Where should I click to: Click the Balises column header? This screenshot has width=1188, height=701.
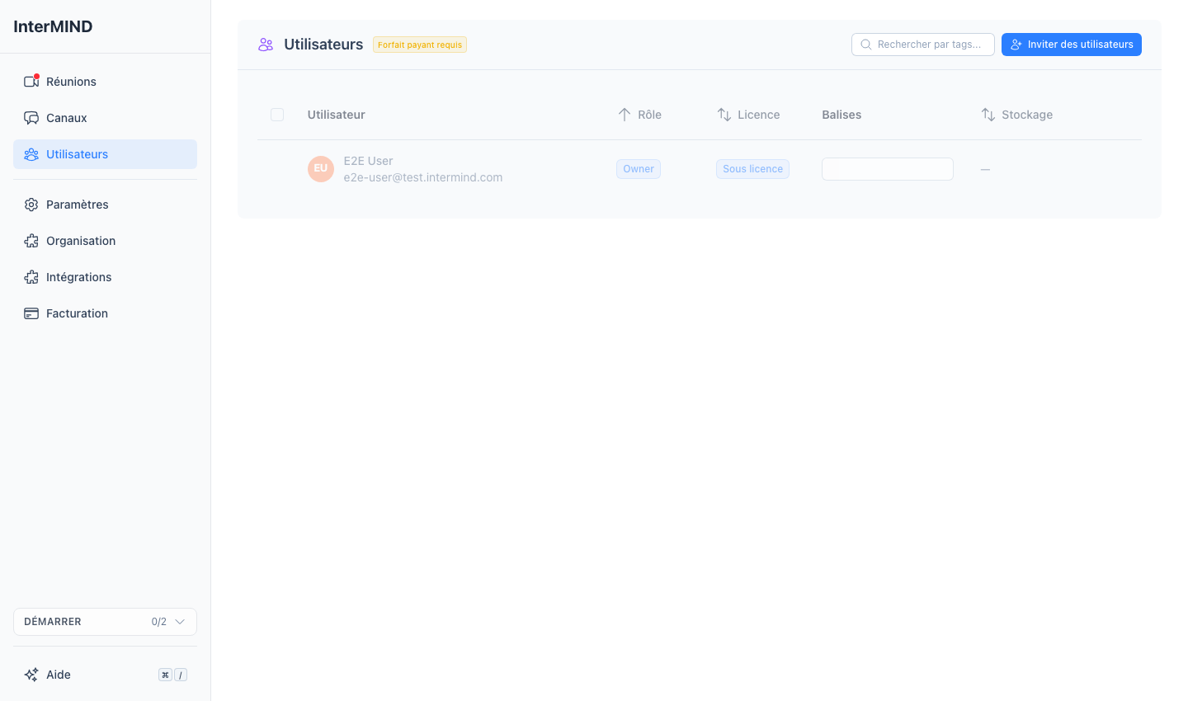point(841,115)
